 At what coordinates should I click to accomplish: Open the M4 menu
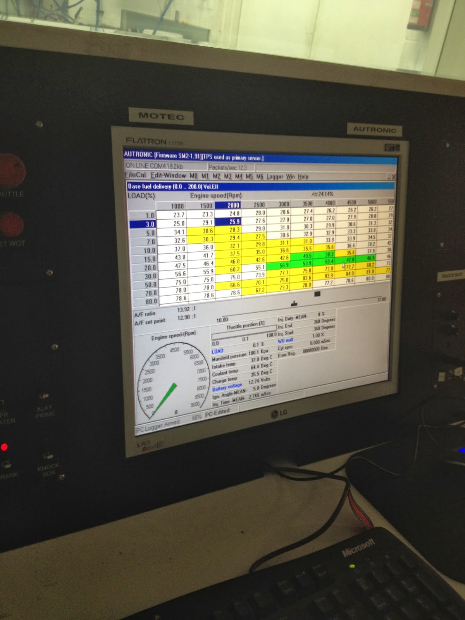(238, 177)
